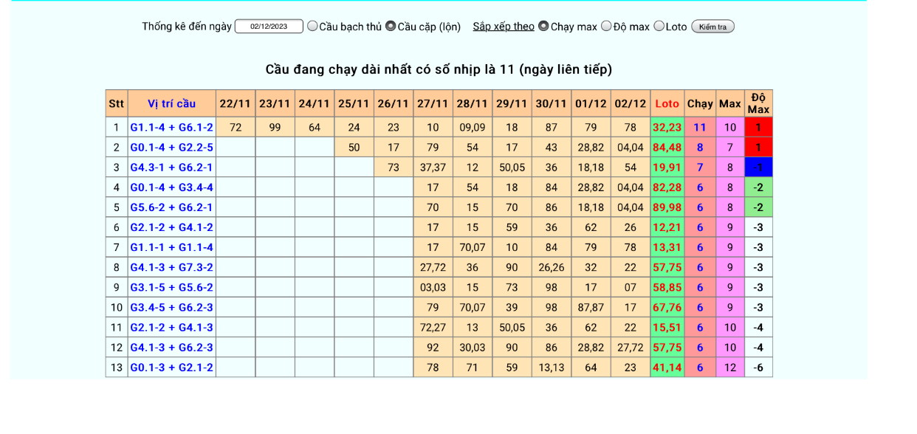Click bridge position G2.1-2 + G4.1-2
This screenshot has height=434, width=917.
(171, 227)
